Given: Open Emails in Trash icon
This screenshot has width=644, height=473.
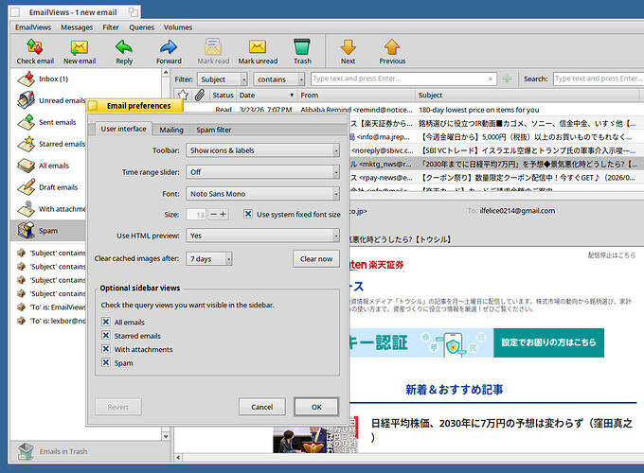Looking at the screenshot, I should tap(26, 451).
